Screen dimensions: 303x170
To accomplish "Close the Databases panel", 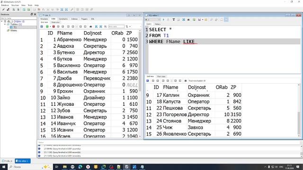I will click(35, 14).
